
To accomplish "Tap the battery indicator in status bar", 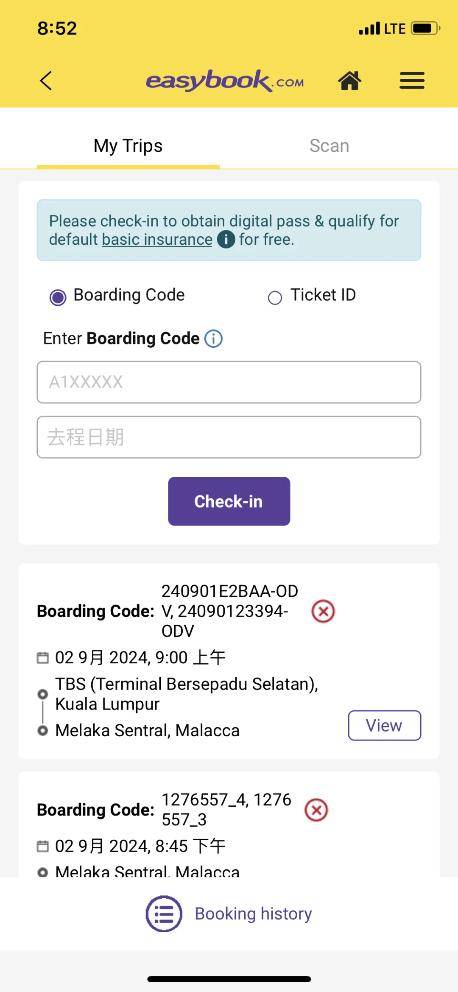I will (426, 28).
